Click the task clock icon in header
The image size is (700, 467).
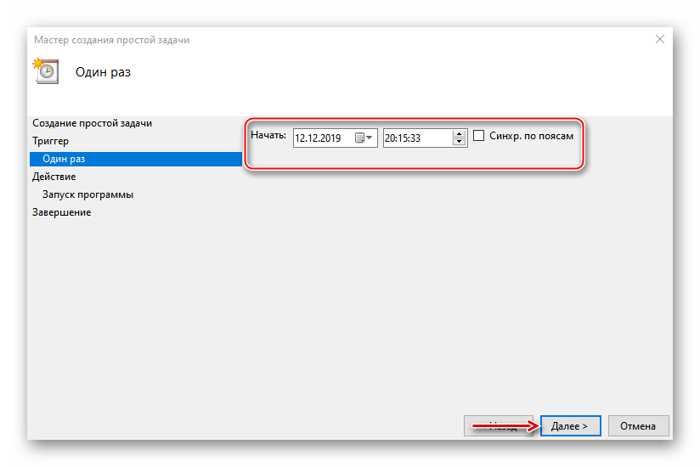pyautogui.click(x=44, y=71)
